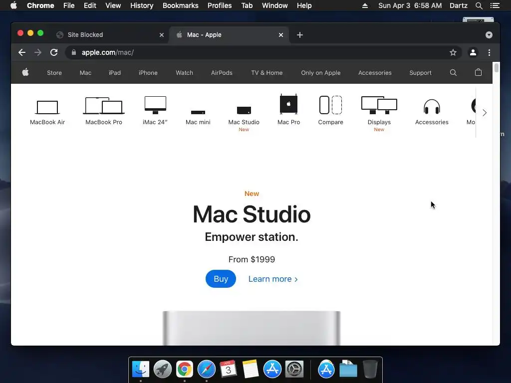Click the eject icon in menu bar
This screenshot has height=383, width=511.
(365, 5)
